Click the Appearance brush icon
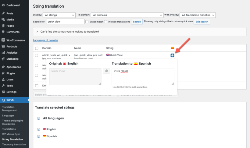This screenshot has width=250, height=148. point(3,67)
